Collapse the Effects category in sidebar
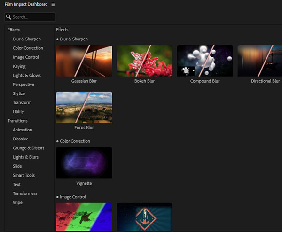Screen dimensions: 282x232 (14, 30)
